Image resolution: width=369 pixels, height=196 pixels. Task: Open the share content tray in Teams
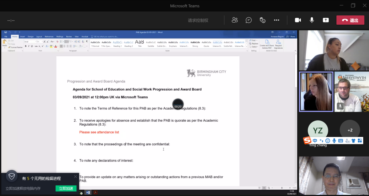[326, 20]
